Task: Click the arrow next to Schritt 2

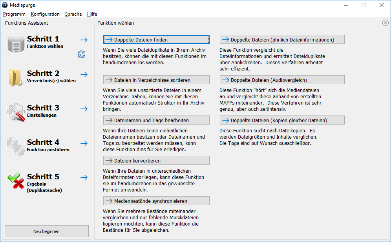Action: (84, 74)
